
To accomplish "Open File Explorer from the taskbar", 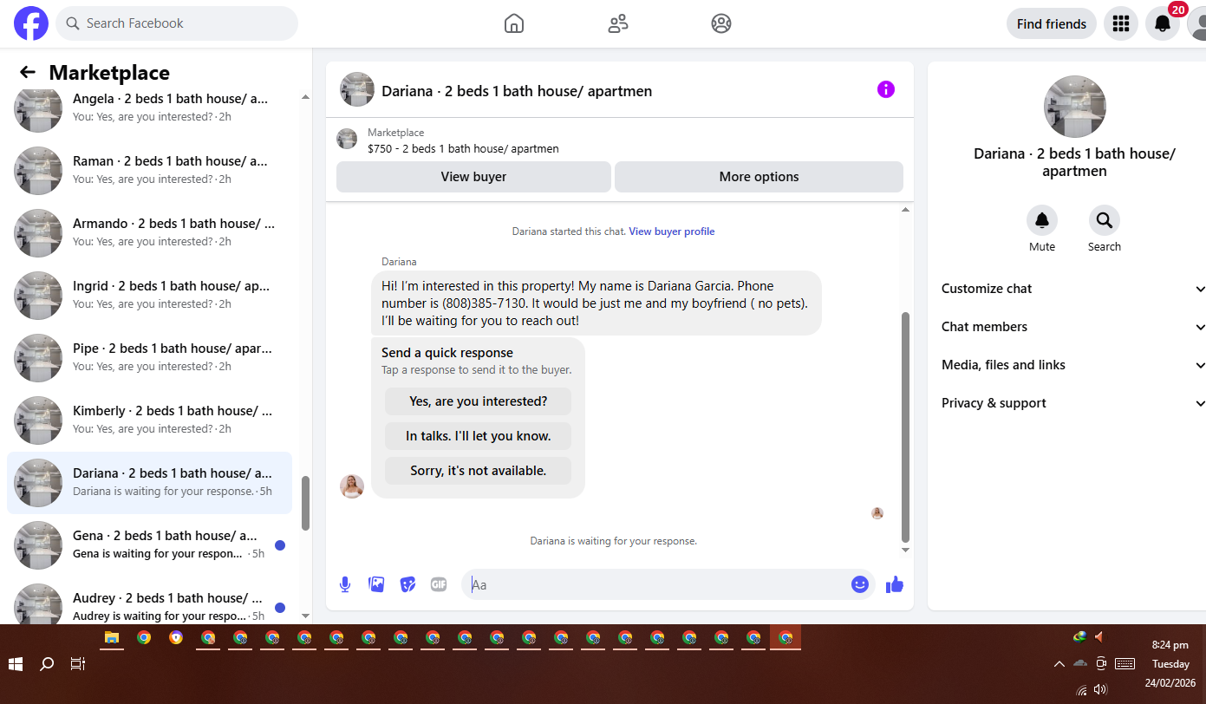I will click(112, 638).
